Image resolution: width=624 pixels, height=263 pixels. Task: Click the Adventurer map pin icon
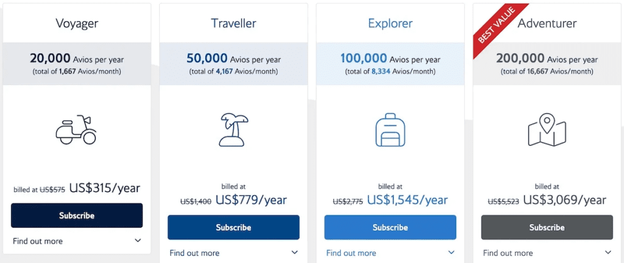(x=547, y=130)
